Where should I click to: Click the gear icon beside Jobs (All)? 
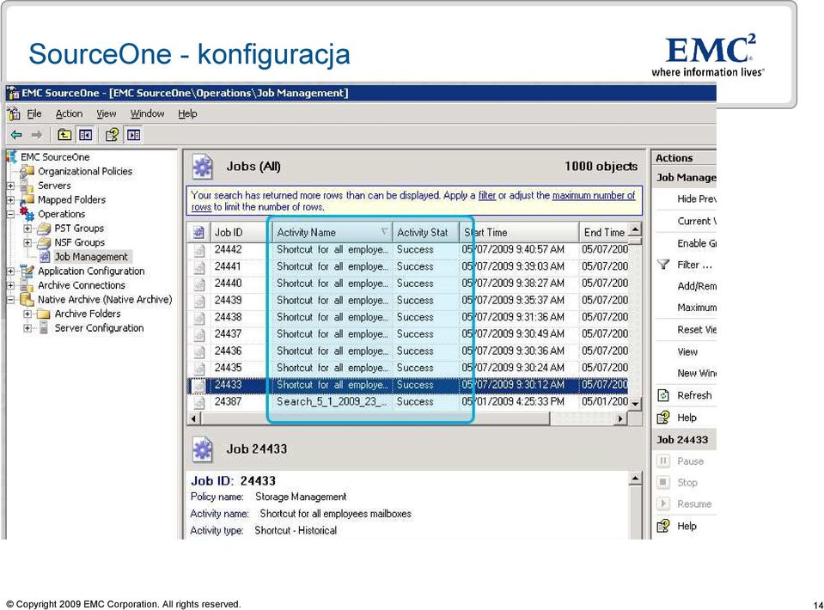point(202,167)
